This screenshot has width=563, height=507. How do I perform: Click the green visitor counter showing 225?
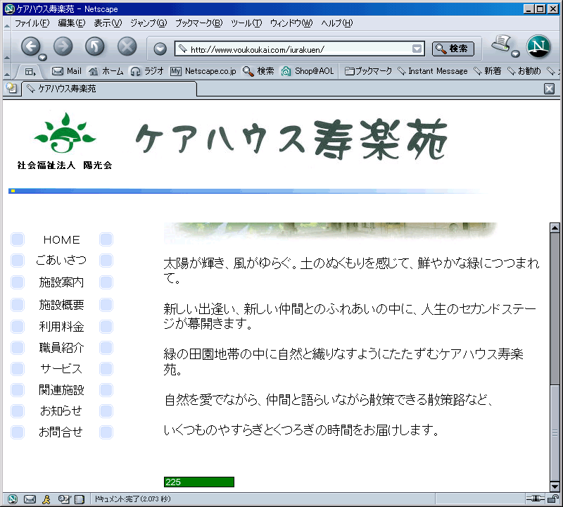[x=199, y=482]
